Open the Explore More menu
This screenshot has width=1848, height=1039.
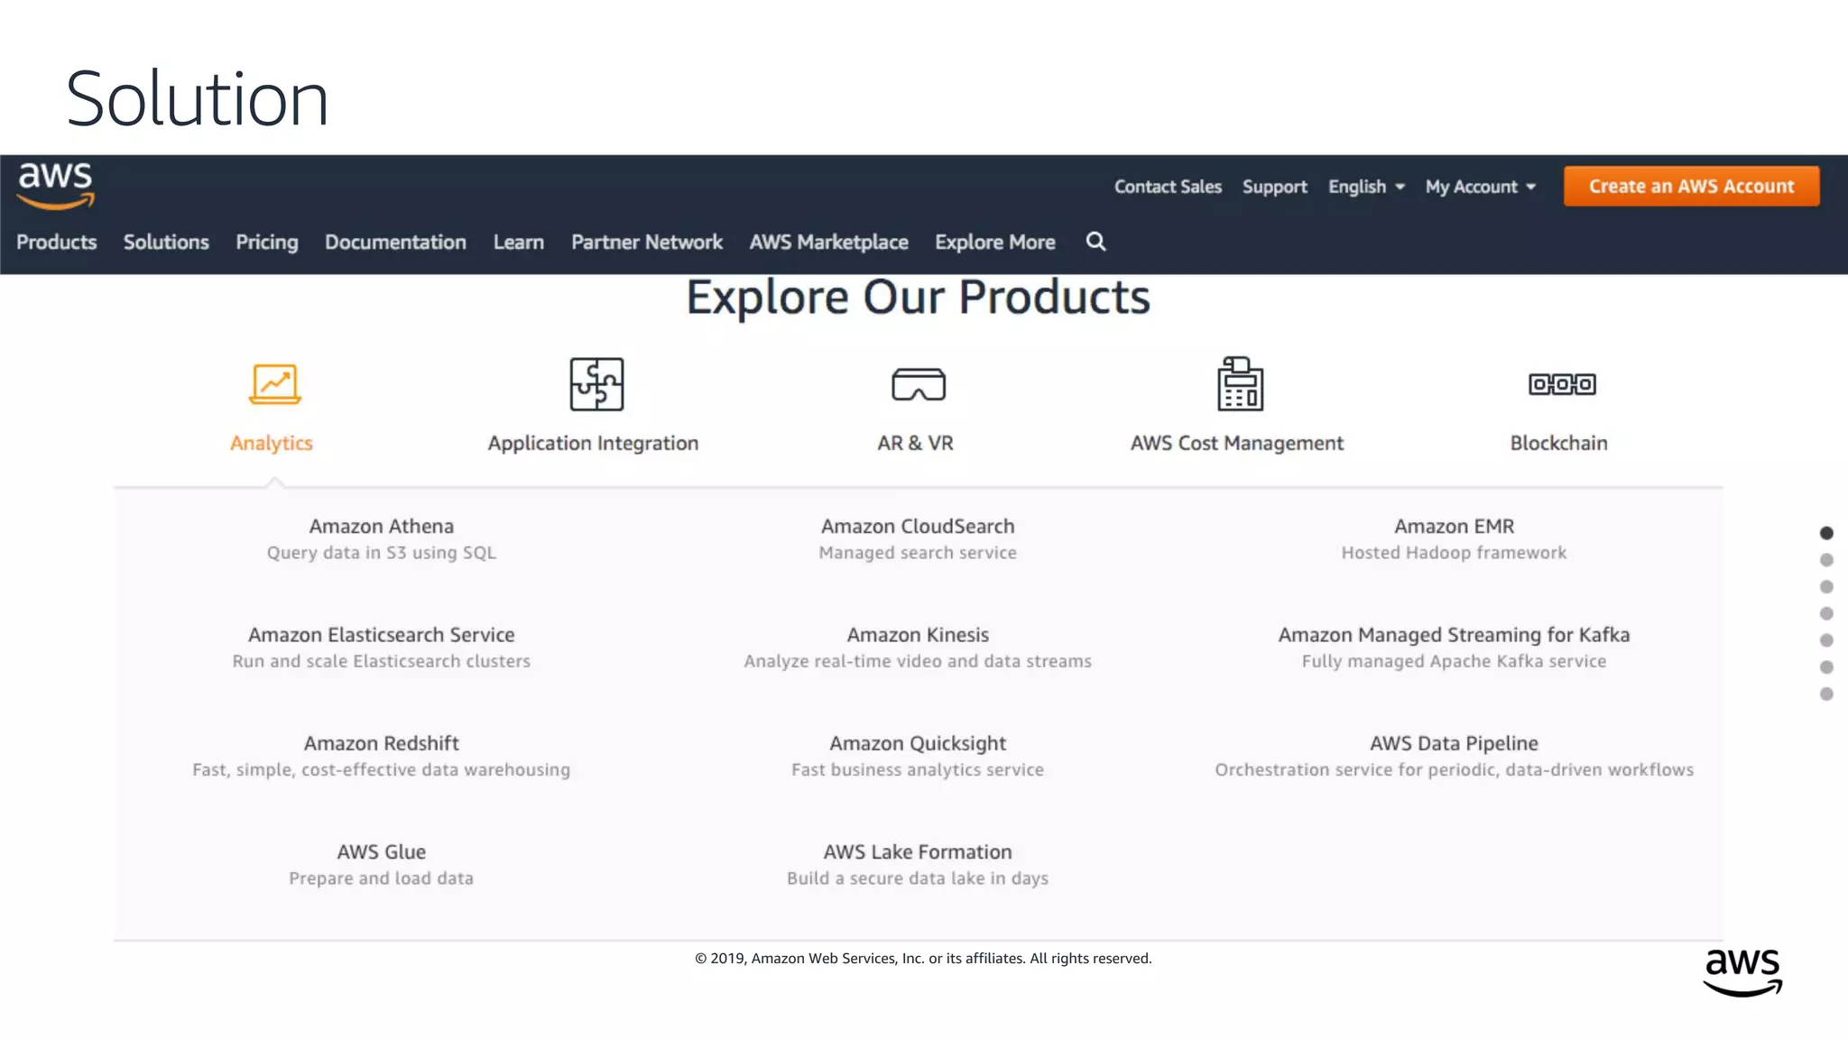[x=995, y=242]
